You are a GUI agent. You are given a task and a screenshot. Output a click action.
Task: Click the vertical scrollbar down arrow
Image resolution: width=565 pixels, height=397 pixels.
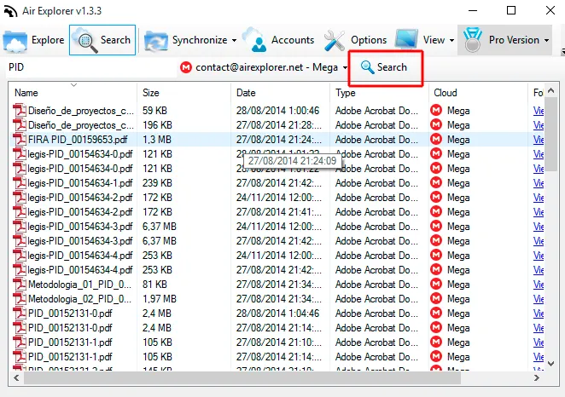click(x=551, y=364)
